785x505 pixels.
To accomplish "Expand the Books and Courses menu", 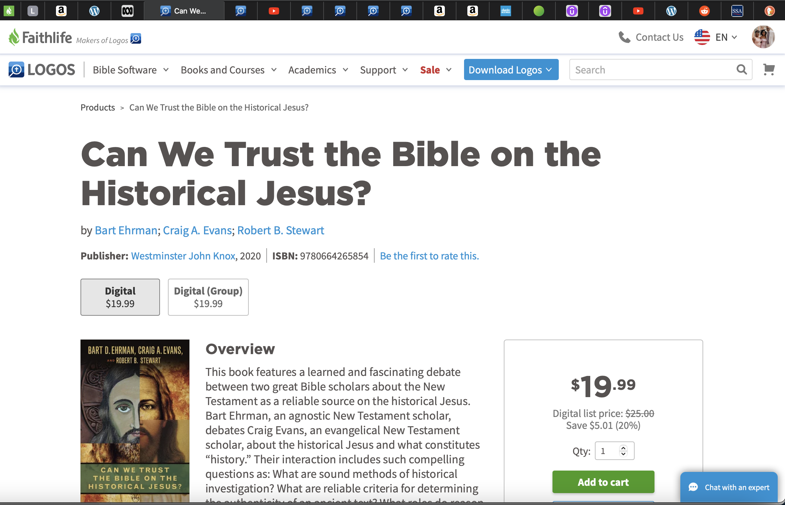I will pos(229,70).
